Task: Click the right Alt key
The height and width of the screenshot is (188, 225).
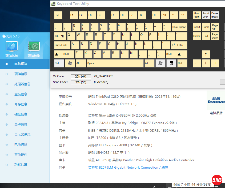Action: point(149,63)
